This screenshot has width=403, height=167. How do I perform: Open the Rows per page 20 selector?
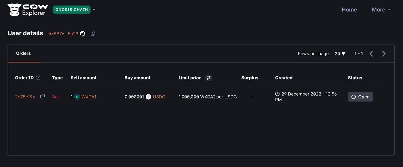pos(340,54)
